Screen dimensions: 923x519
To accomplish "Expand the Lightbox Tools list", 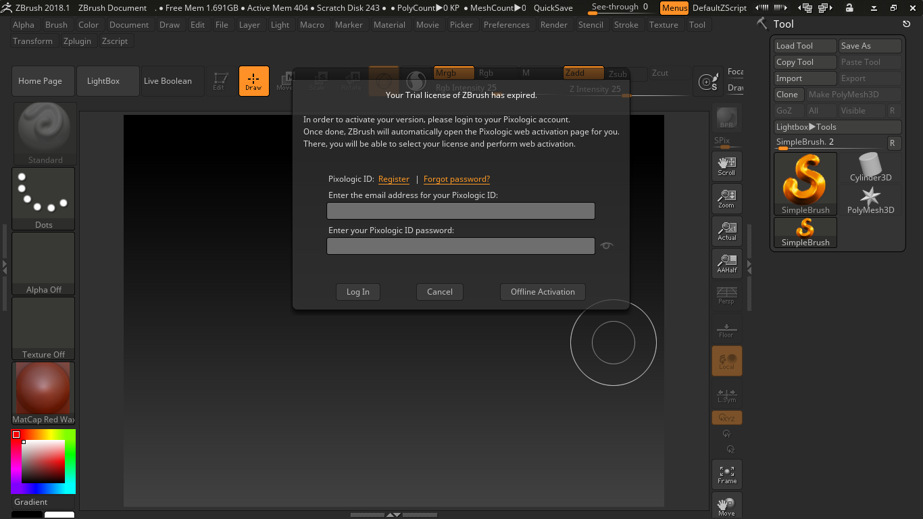I will click(x=837, y=127).
